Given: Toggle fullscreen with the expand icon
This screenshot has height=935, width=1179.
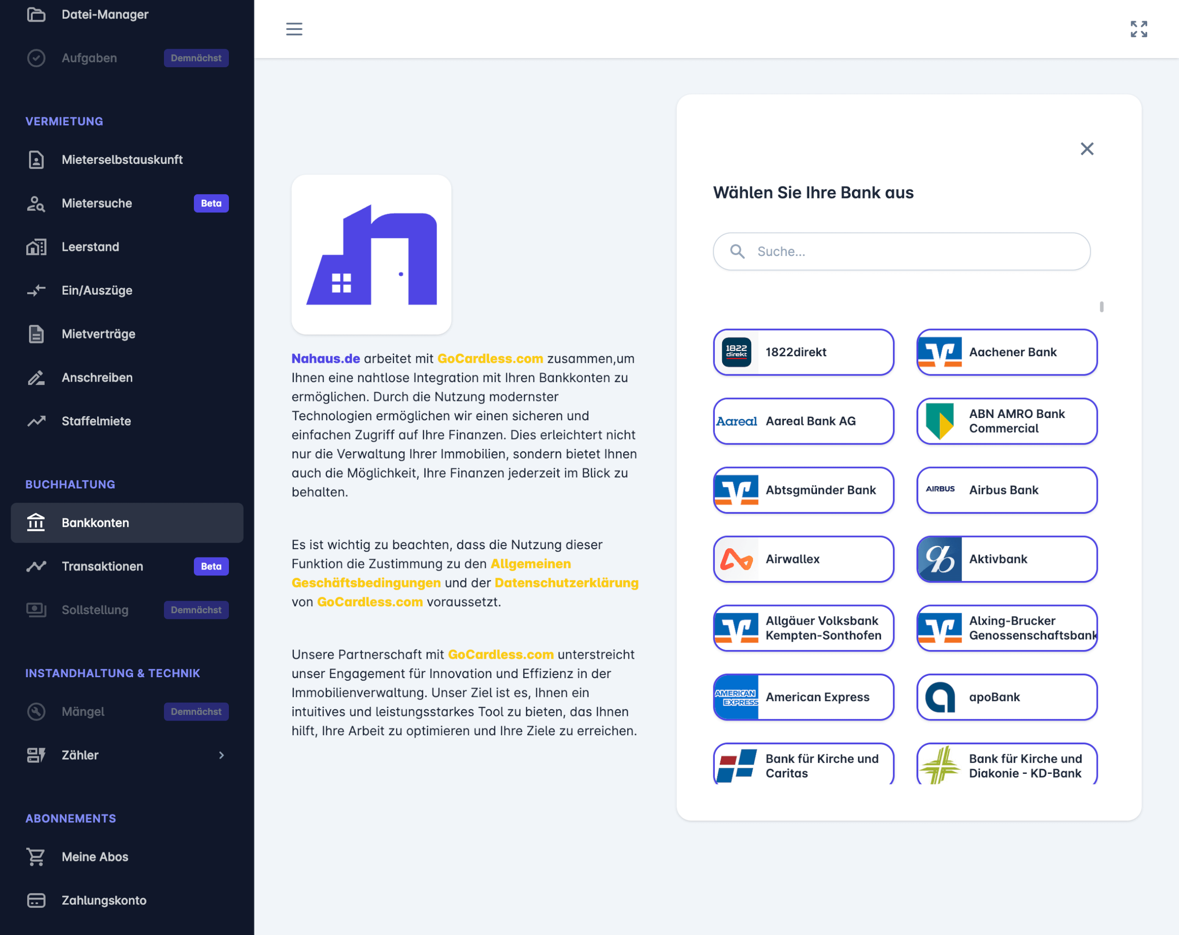Looking at the screenshot, I should 1138,29.
